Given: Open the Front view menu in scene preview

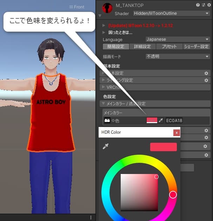Looking at the screenshot, I should (77, 7).
